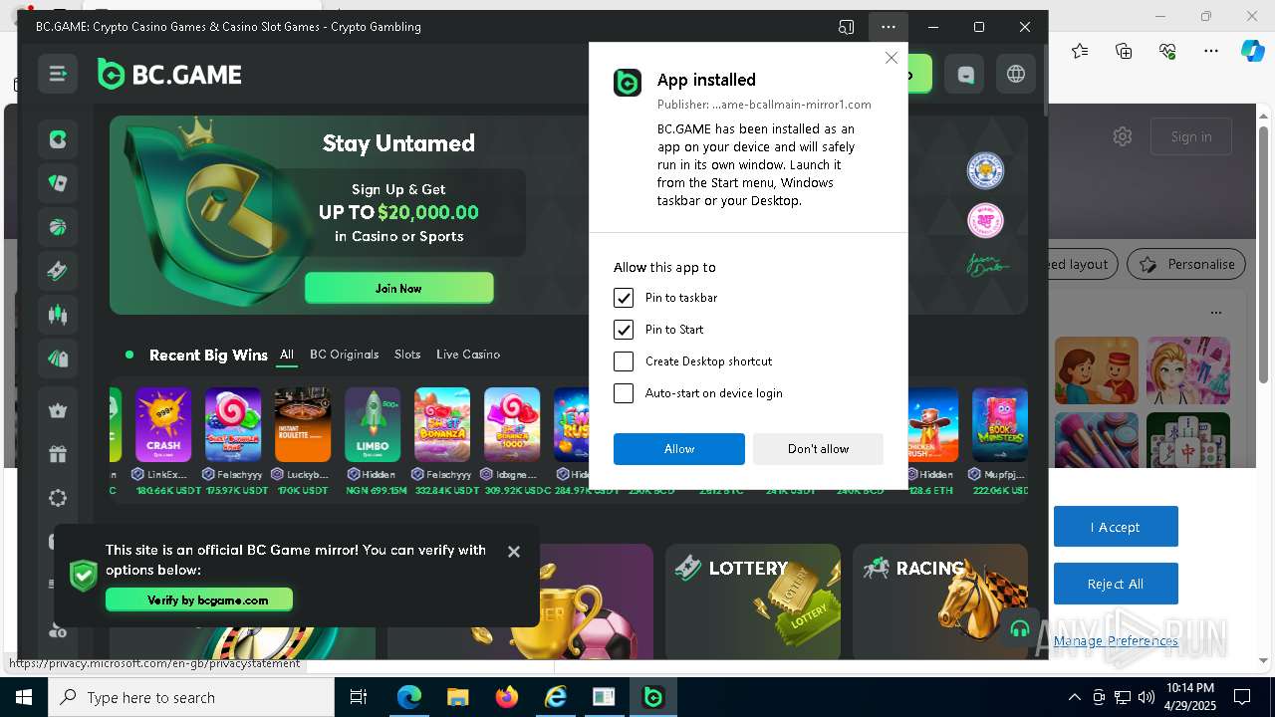Open the Instant Roulette thumbnail
The image size is (1275, 717).
[x=303, y=424]
